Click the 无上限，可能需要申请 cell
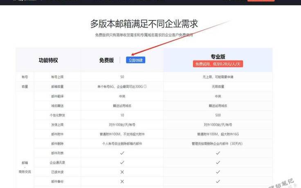 (x=218, y=77)
